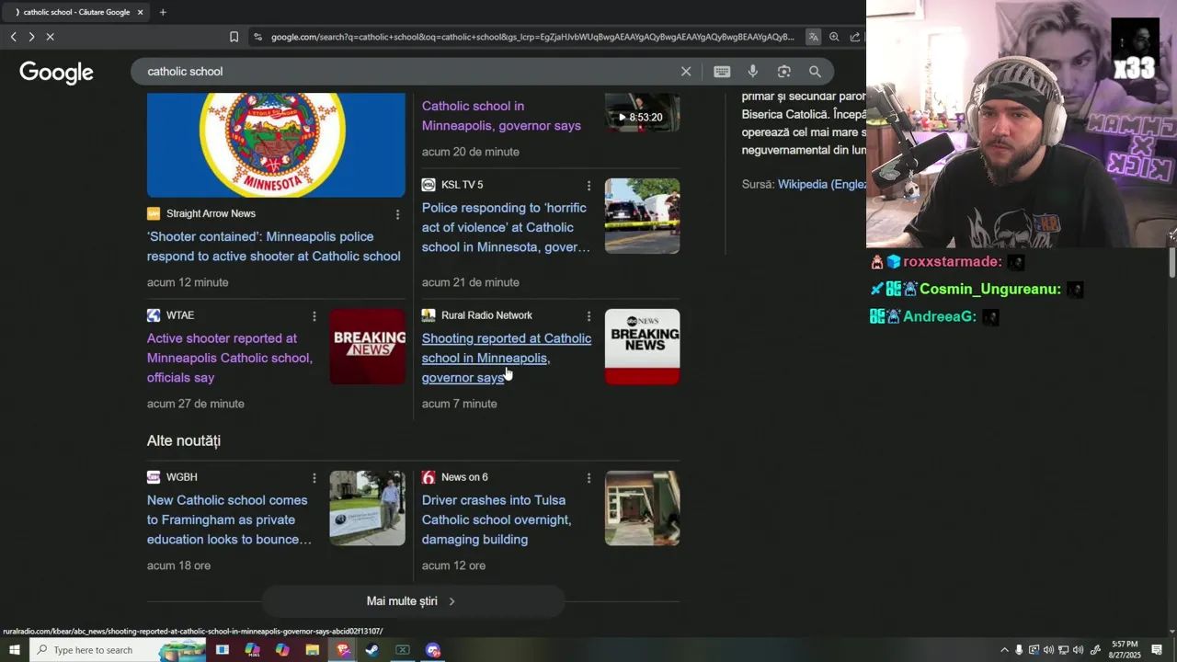This screenshot has width=1177, height=662.
Task: Open Copilot from the taskbar
Action: click(282, 650)
